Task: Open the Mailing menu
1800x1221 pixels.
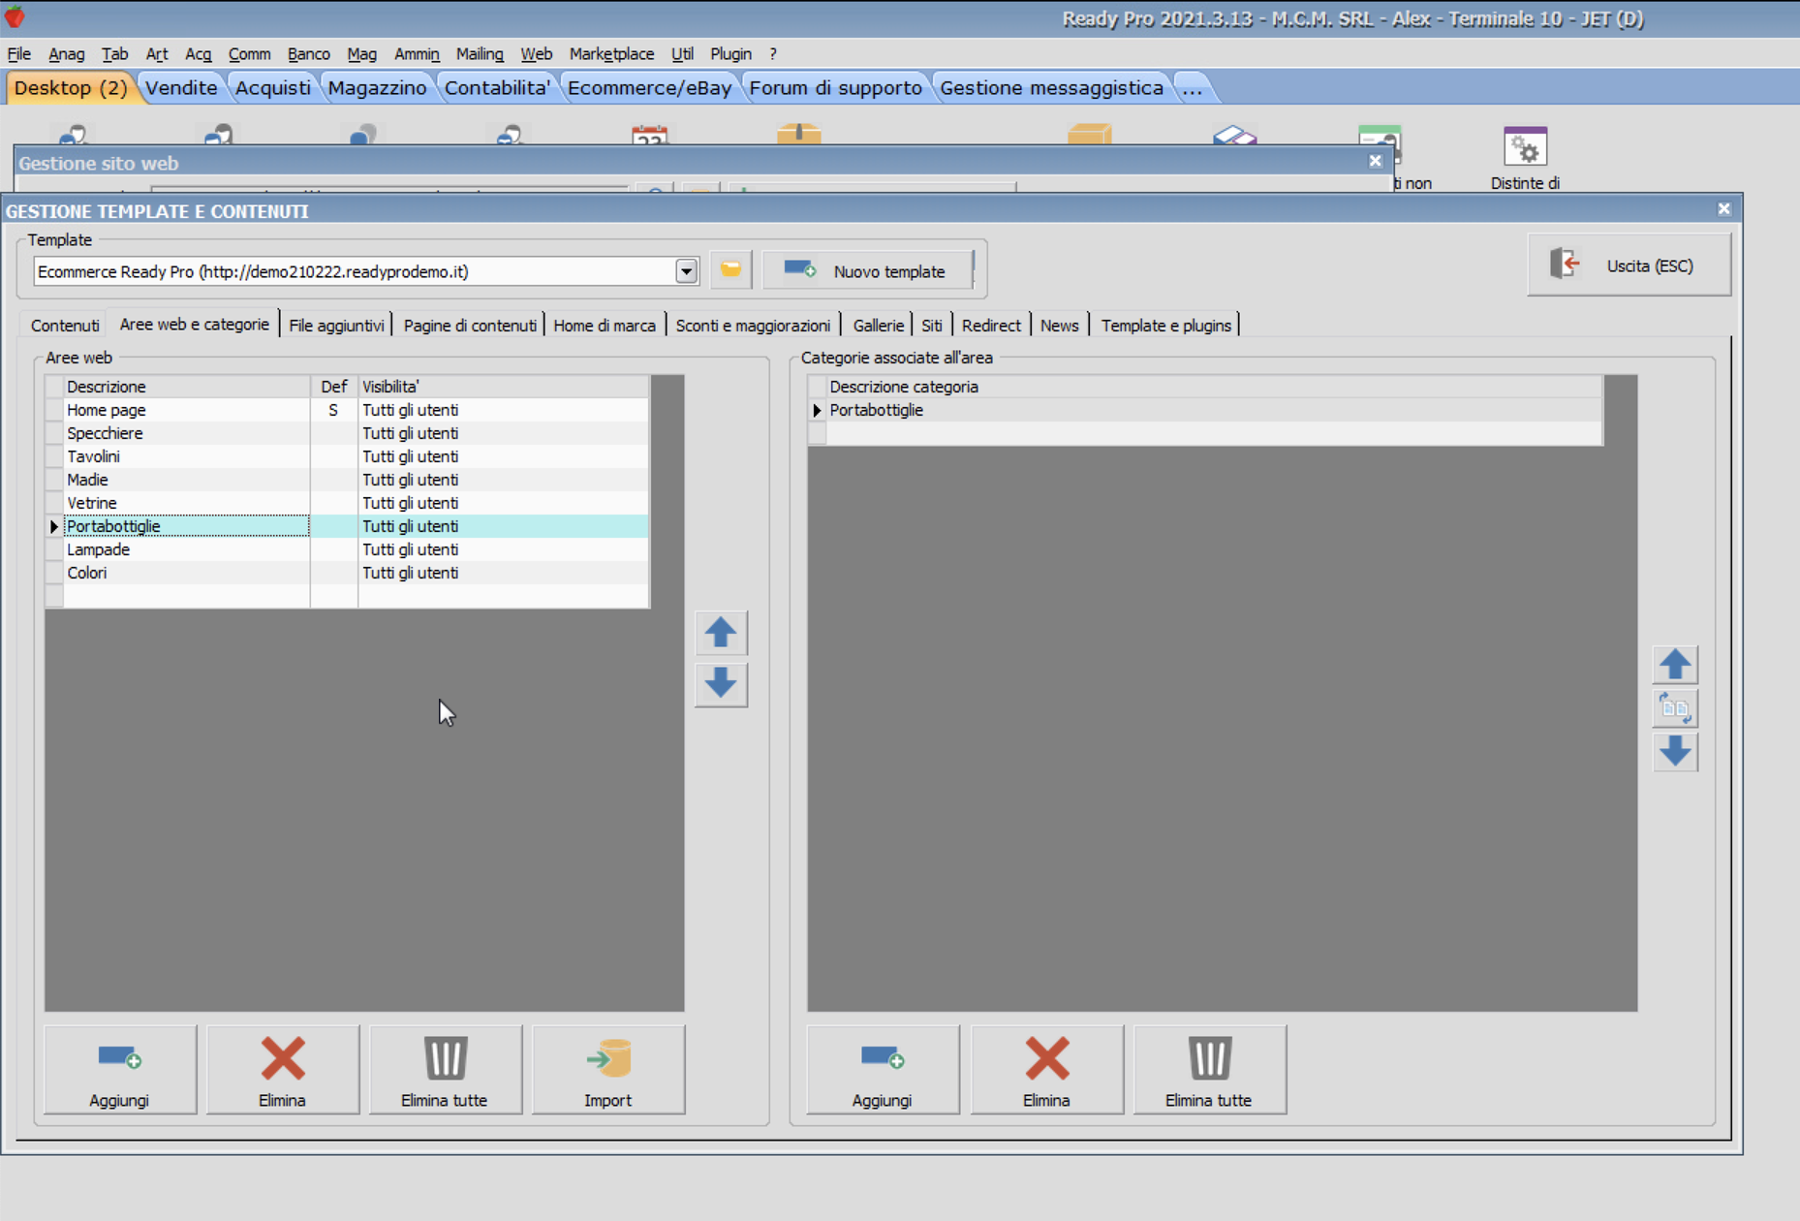Action: (480, 54)
